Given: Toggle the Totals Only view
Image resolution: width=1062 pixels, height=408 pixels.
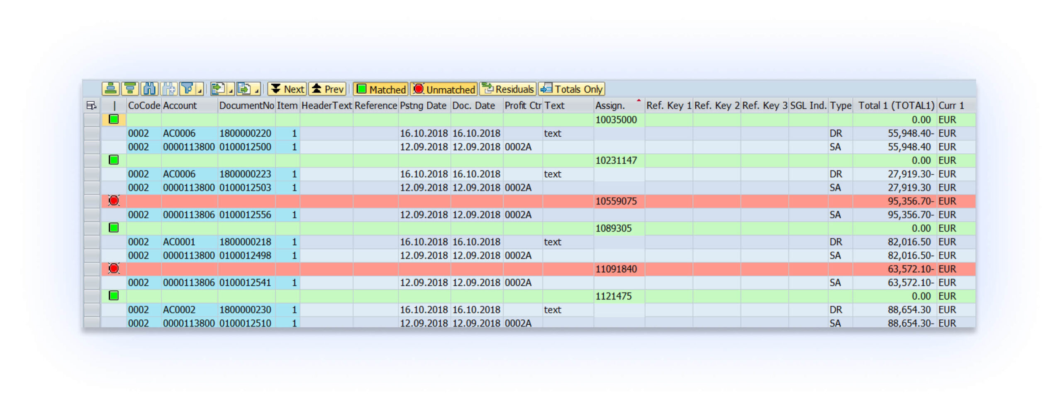Looking at the screenshot, I should tap(571, 89).
